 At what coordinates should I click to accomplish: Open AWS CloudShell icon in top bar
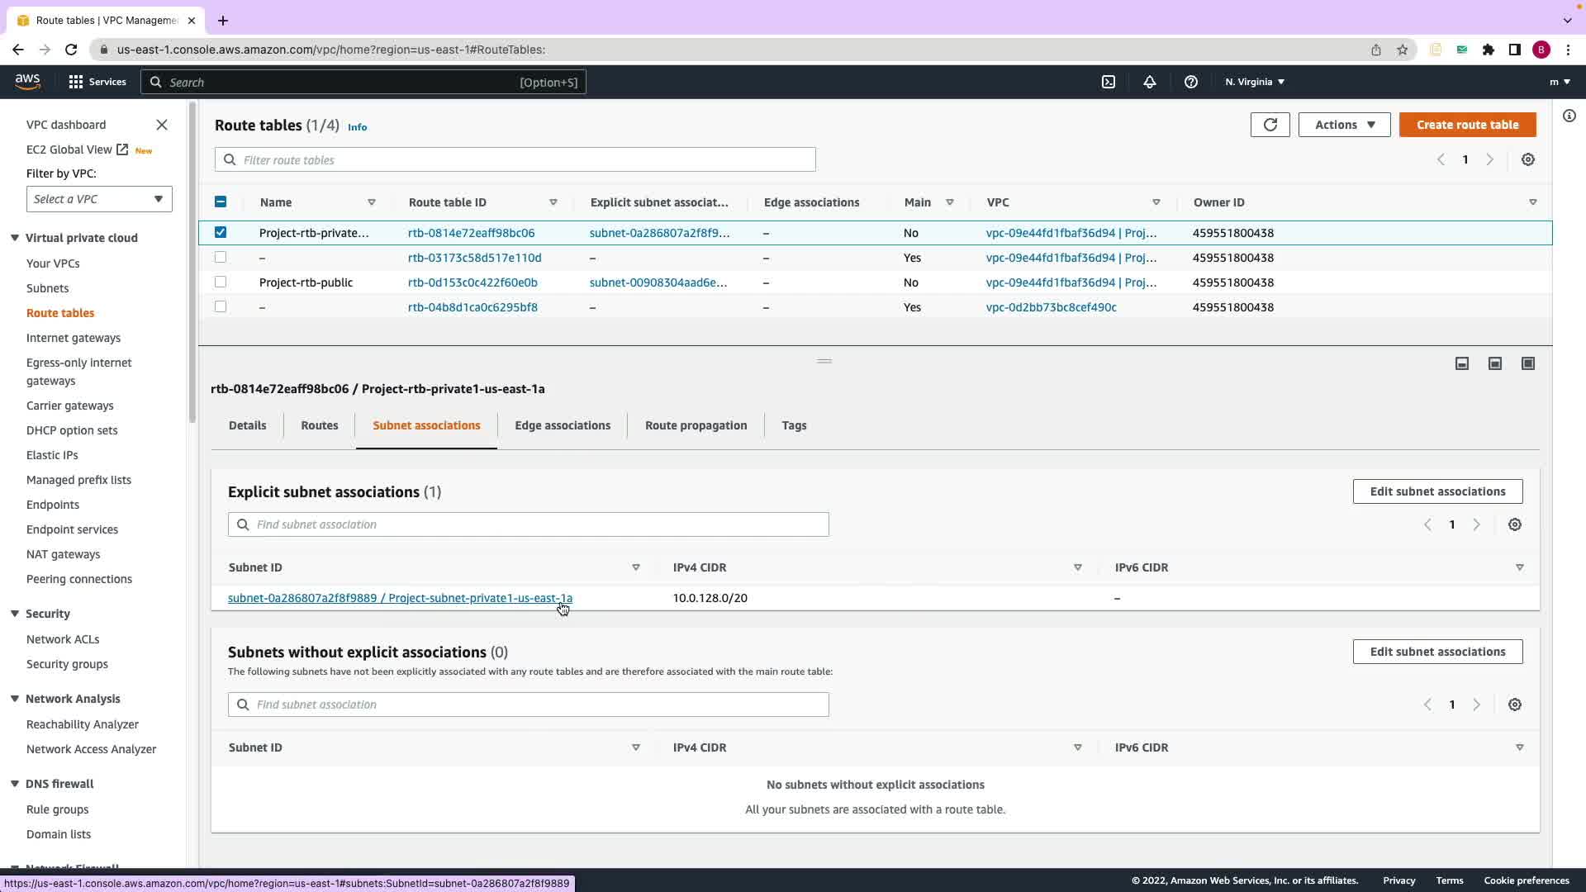coord(1109,82)
